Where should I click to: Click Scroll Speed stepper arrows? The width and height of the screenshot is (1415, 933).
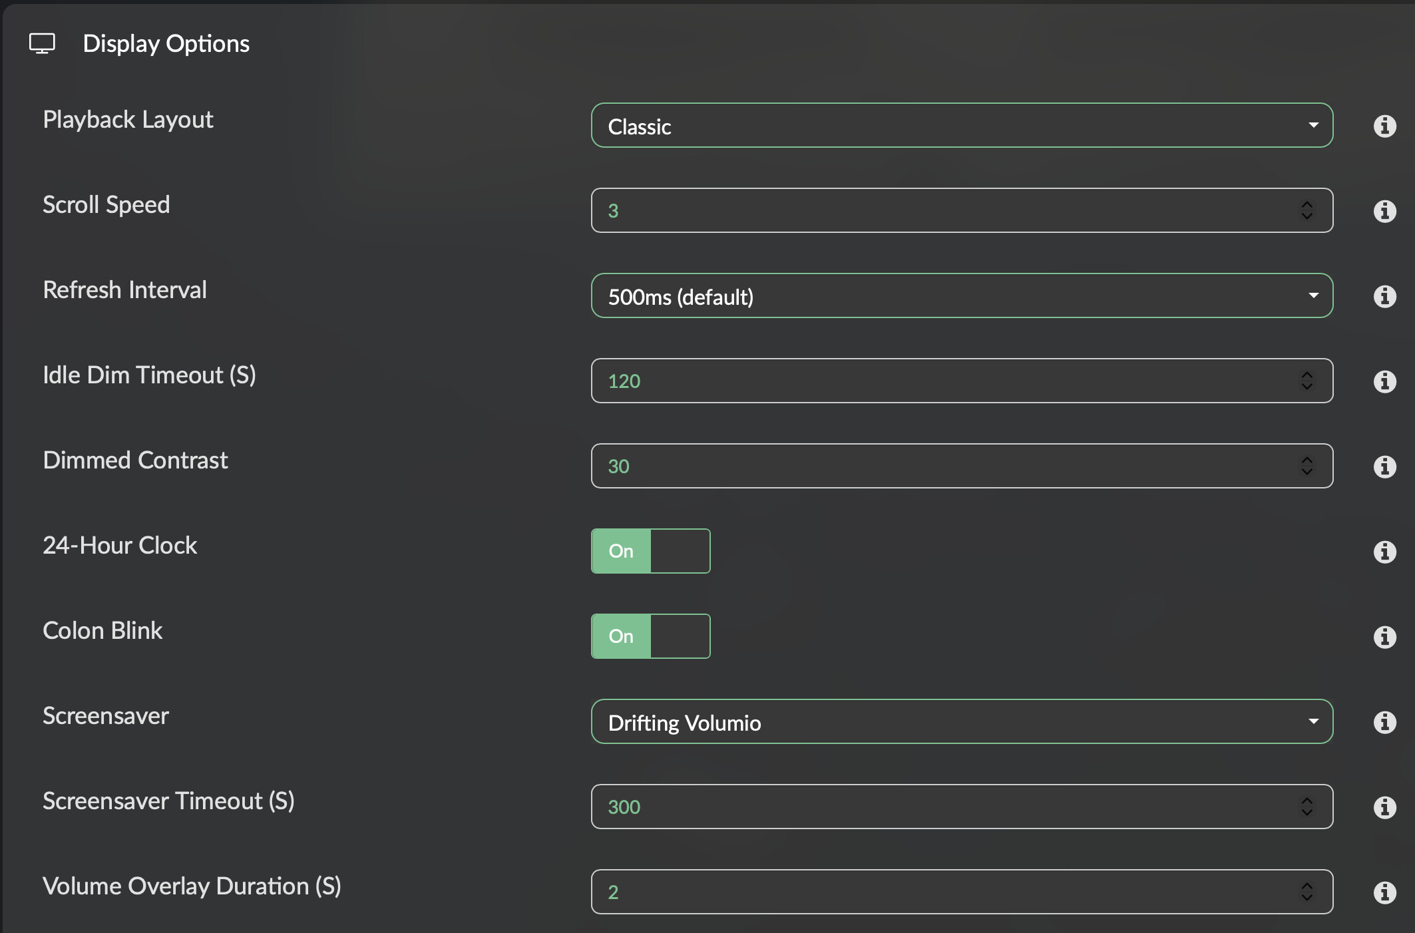click(x=1307, y=210)
